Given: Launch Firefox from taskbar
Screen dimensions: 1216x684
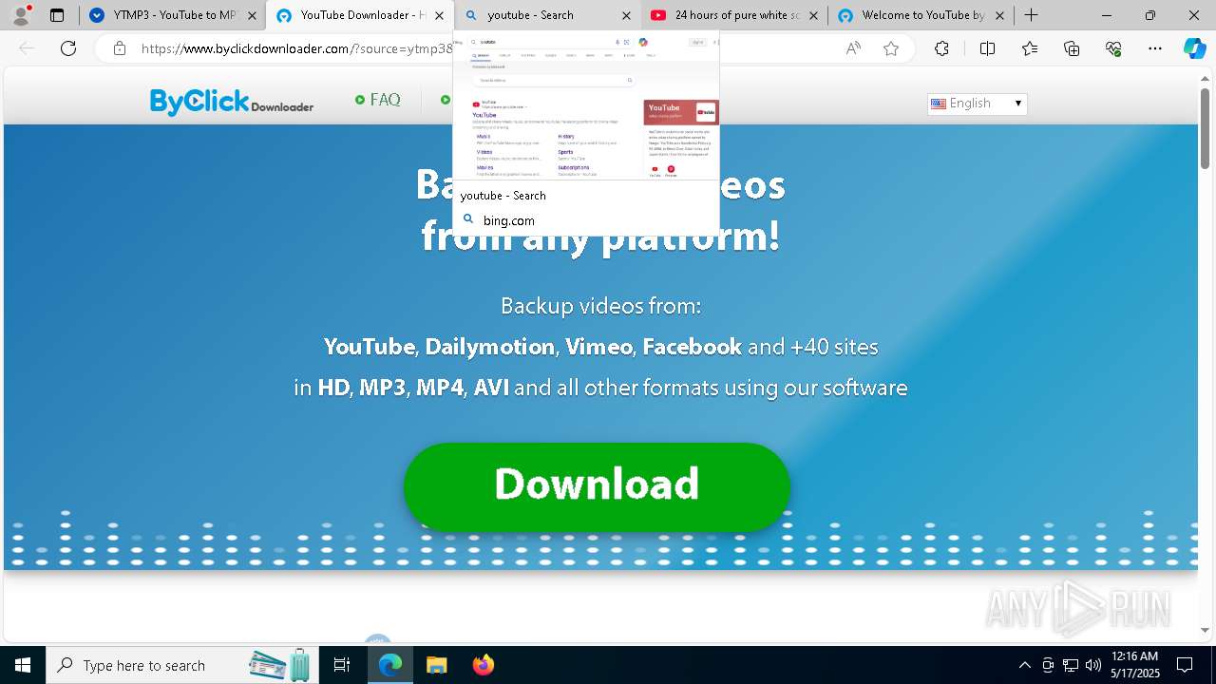Looking at the screenshot, I should pos(483,665).
